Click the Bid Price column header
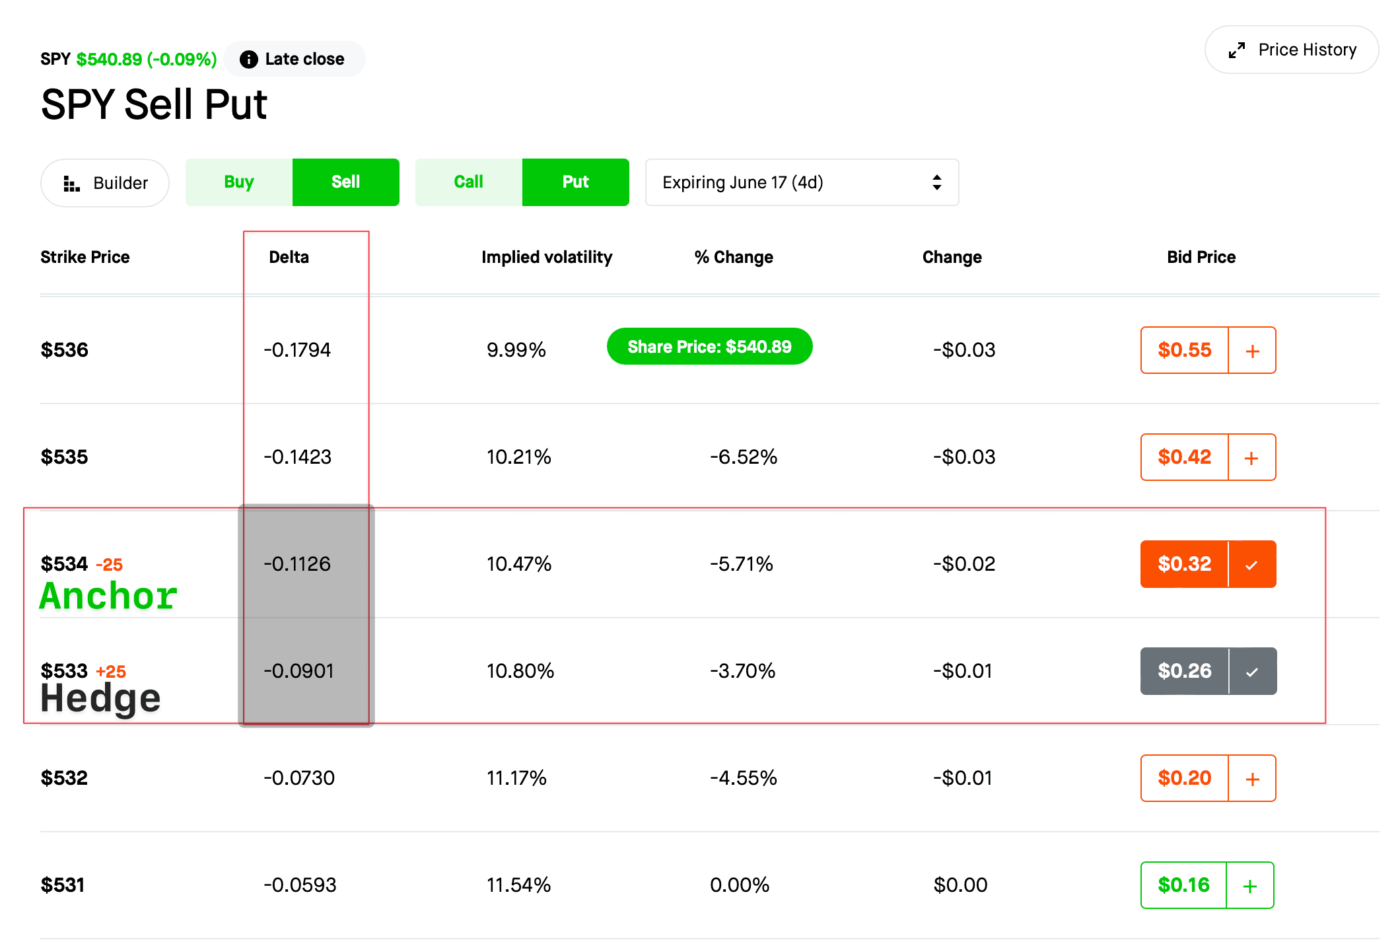Image resolution: width=1400 pixels, height=942 pixels. pos(1201,257)
